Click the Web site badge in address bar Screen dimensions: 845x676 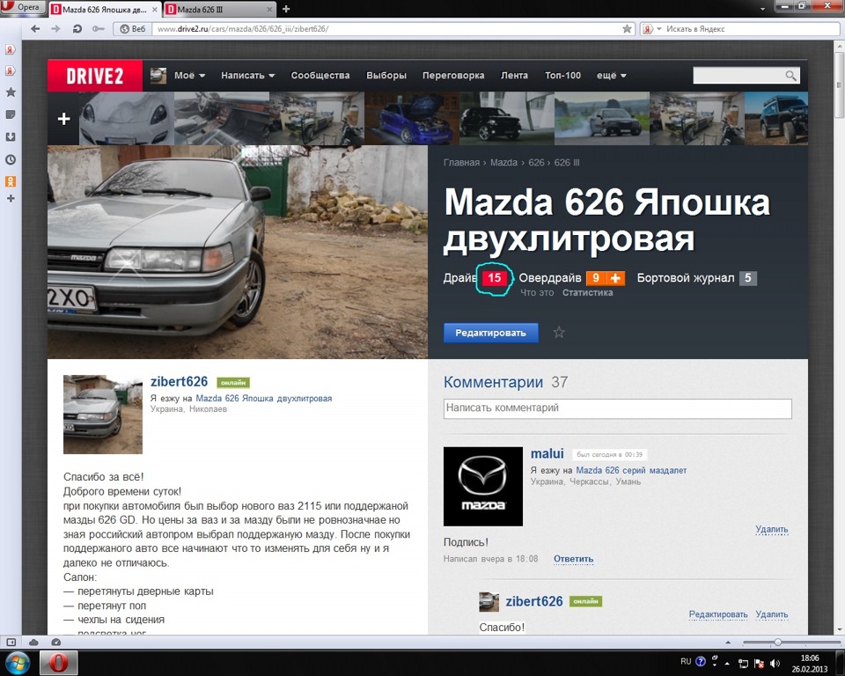click(132, 29)
